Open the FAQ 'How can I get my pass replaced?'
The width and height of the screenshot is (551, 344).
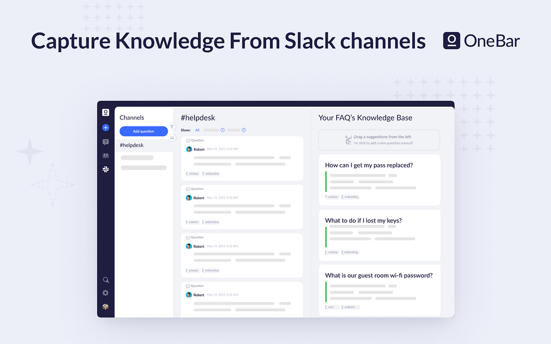(x=369, y=165)
